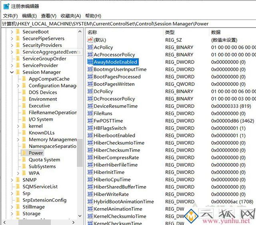Screen dimensions: 256x225
Task: Select the HiberSharedBufferTime value name
Action: (x=120, y=187)
